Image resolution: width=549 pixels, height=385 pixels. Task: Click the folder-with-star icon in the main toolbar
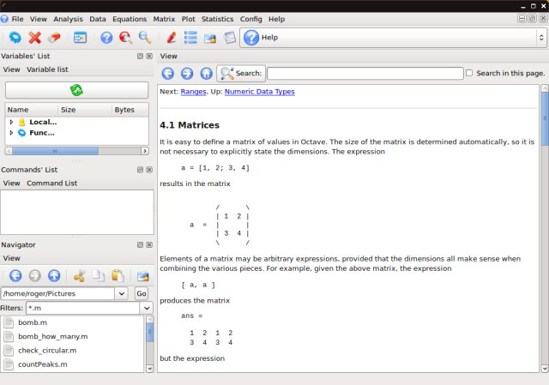(x=210, y=38)
